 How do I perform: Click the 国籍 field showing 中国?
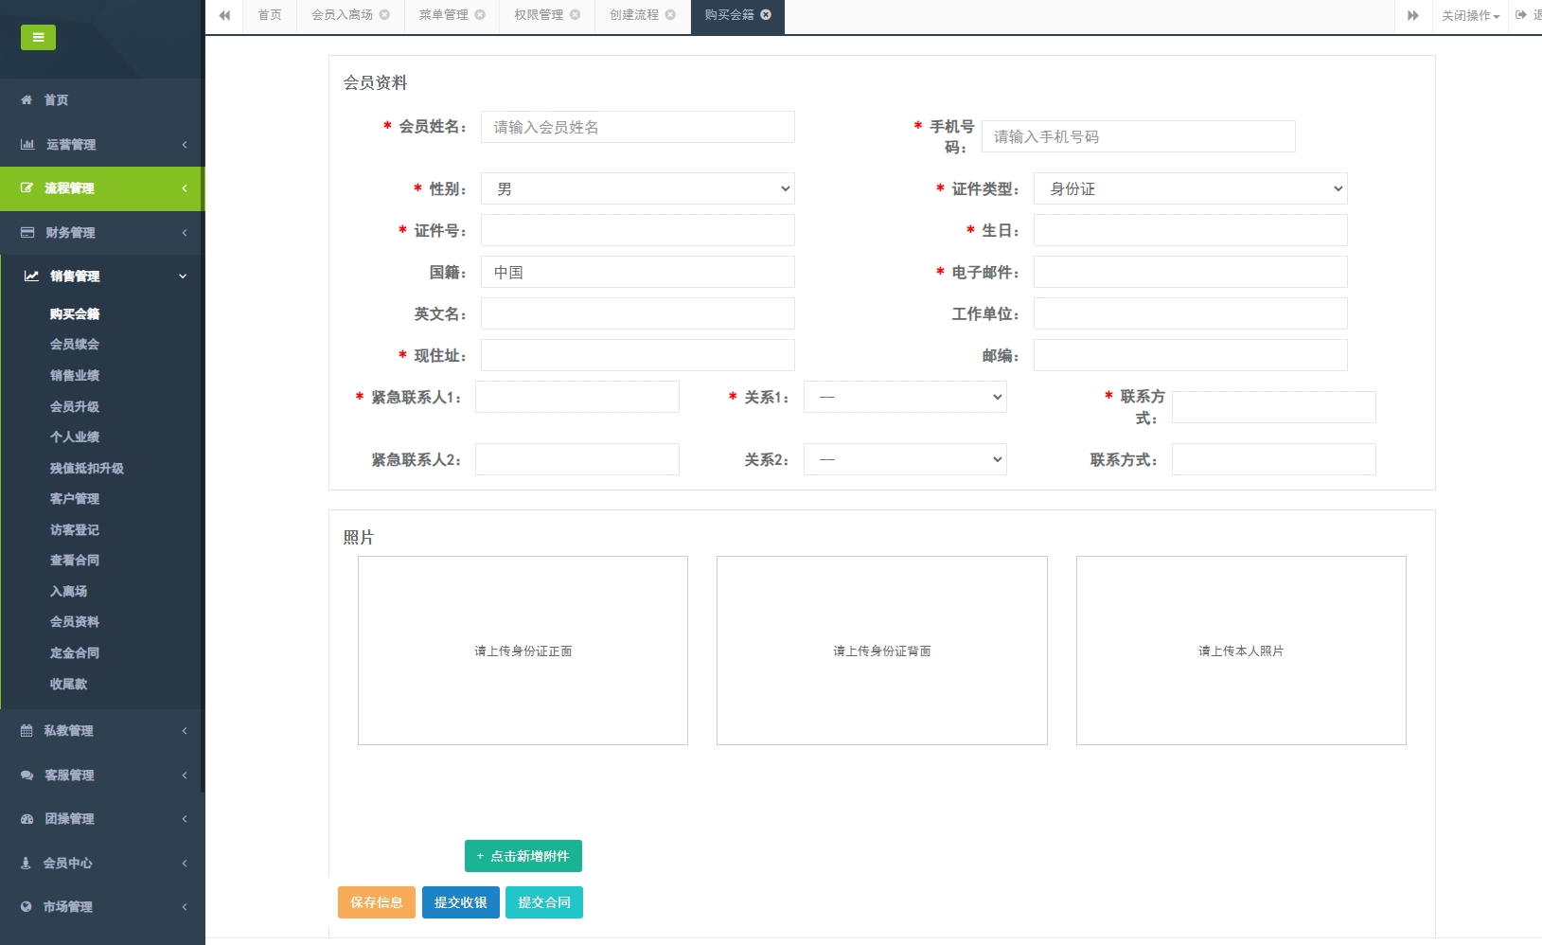point(637,272)
